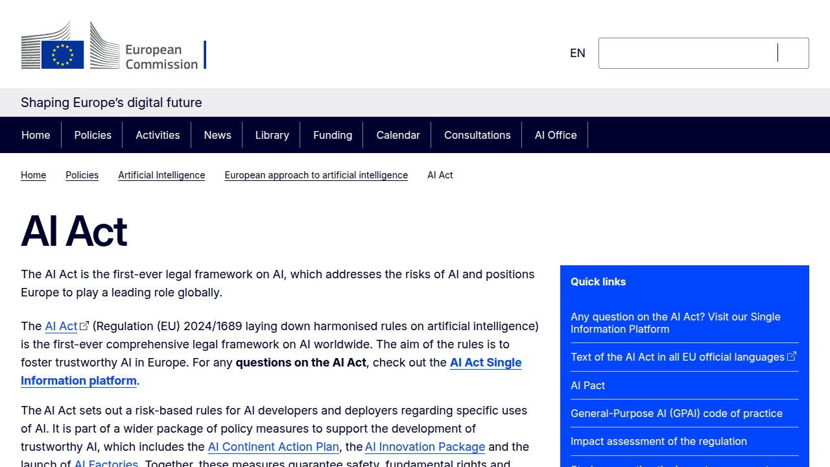Open the AI Factories link

[x=106, y=463]
